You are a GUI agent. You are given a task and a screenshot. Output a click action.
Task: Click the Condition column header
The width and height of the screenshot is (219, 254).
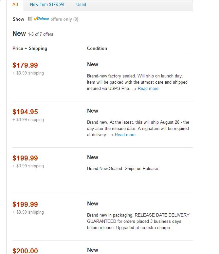pos(97,49)
